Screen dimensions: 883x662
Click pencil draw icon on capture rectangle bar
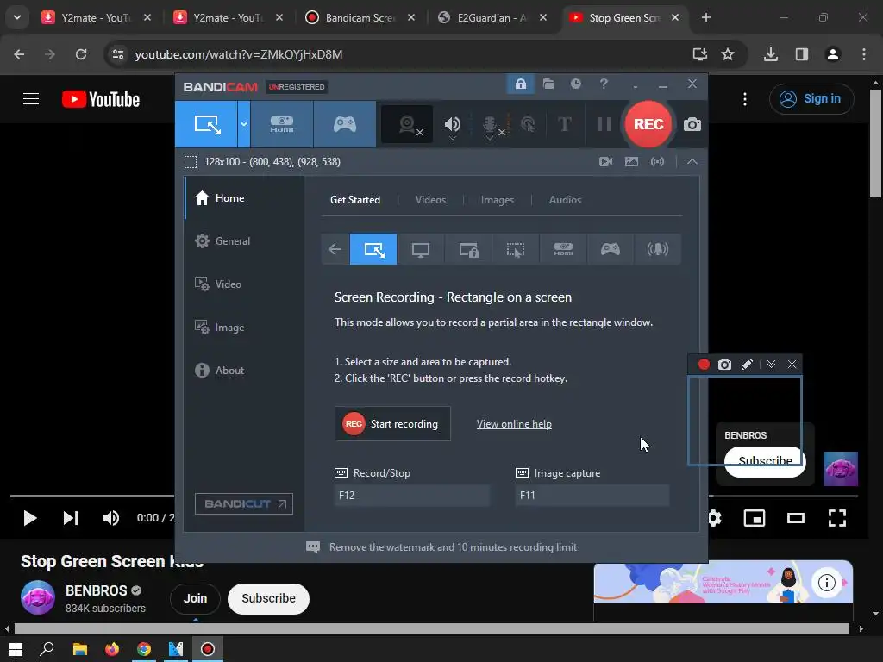pyautogui.click(x=747, y=365)
